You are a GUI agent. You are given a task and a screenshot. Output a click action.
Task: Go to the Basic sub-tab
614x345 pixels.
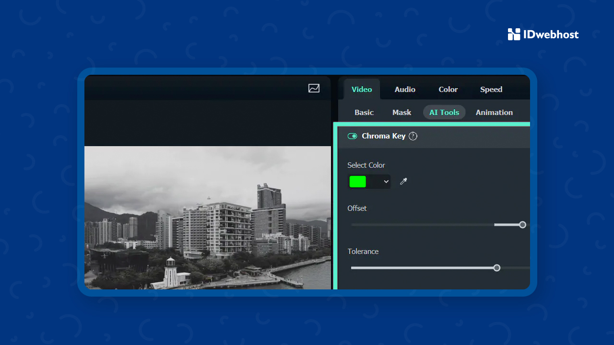point(364,112)
